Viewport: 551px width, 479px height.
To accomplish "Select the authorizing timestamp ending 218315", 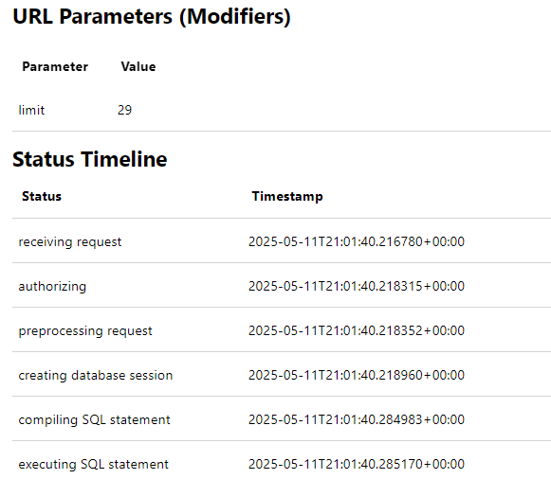I will [357, 286].
